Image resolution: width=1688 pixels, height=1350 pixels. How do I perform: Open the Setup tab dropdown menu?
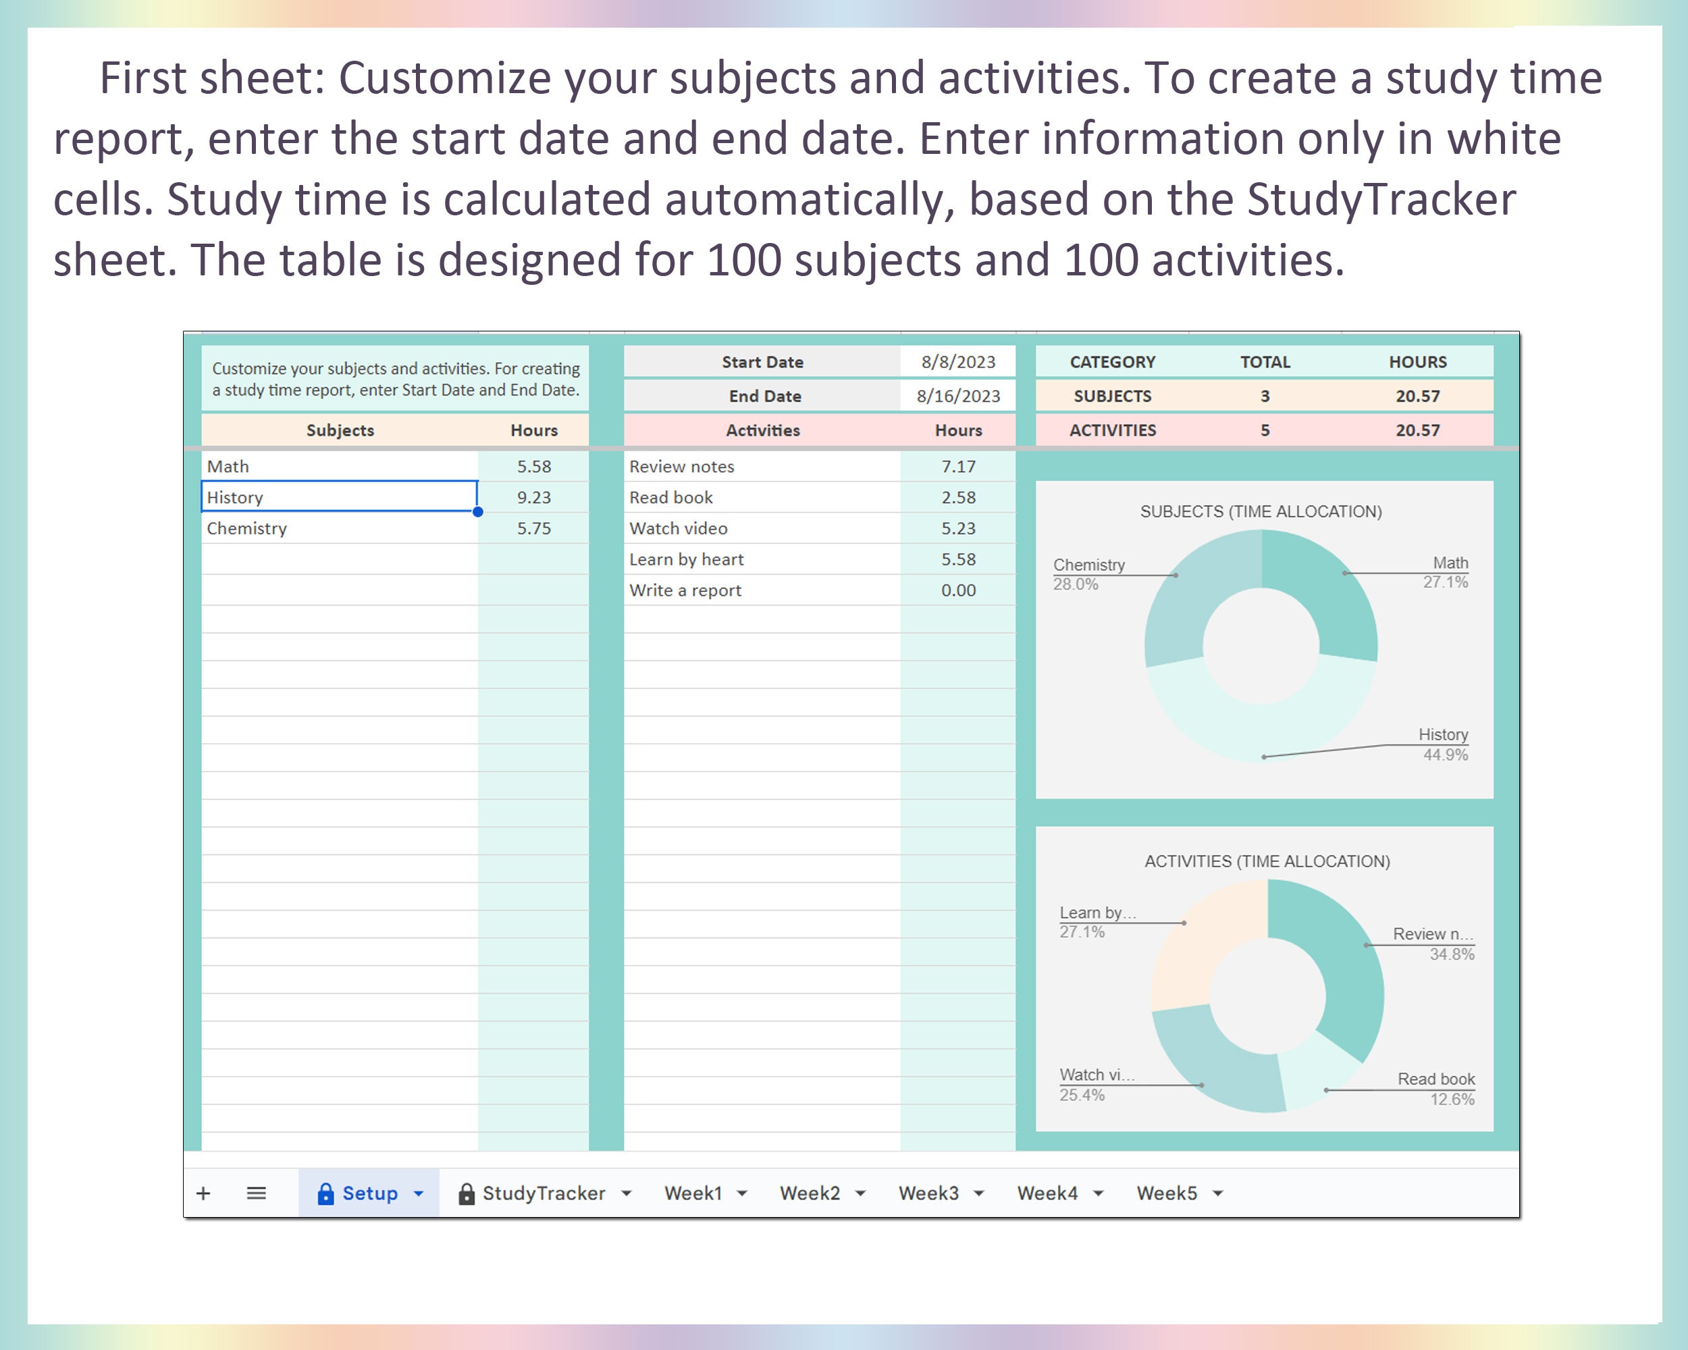418,1193
